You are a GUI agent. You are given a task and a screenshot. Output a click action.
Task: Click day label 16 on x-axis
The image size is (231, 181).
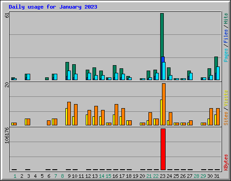click(115, 176)
